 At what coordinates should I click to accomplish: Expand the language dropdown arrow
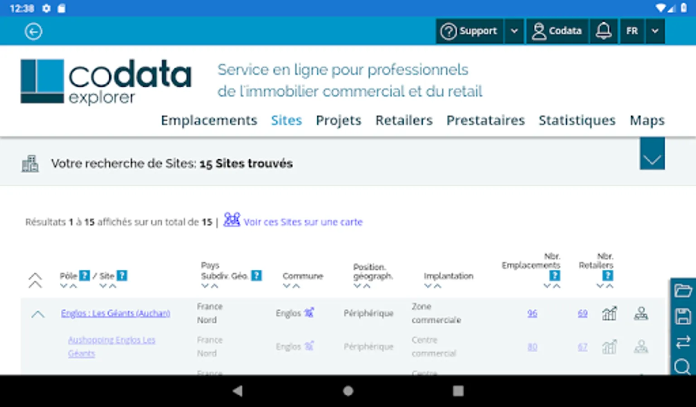pyautogui.click(x=655, y=31)
